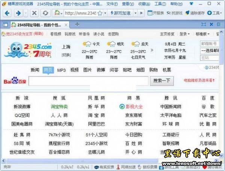Open the 开服表 toolbar item
The height and width of the screenshot is (171, 225).
(x=156, y=13)
